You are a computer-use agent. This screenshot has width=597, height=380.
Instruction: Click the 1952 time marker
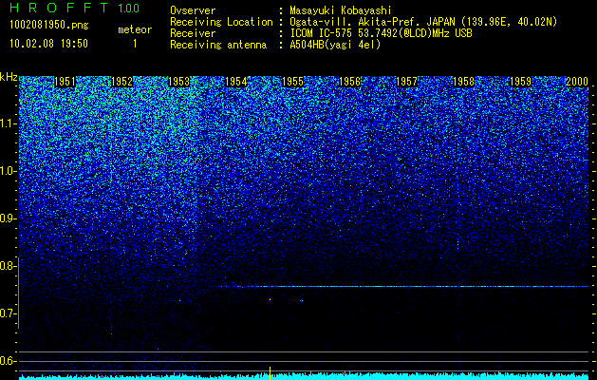click(x=121, y=82)
